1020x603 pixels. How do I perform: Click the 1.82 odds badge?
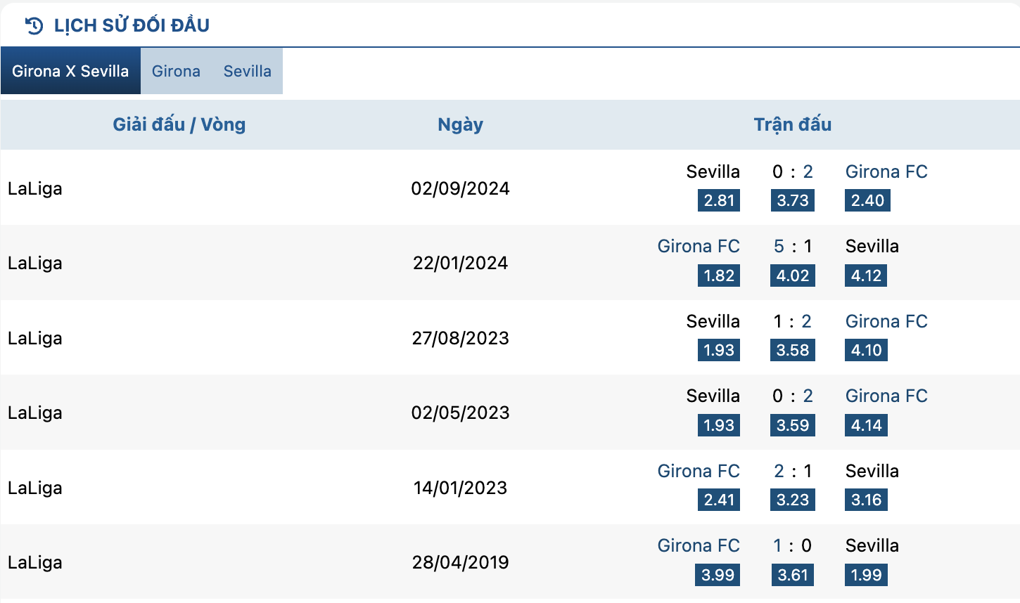pyautogui.click(x=719, y=275)
